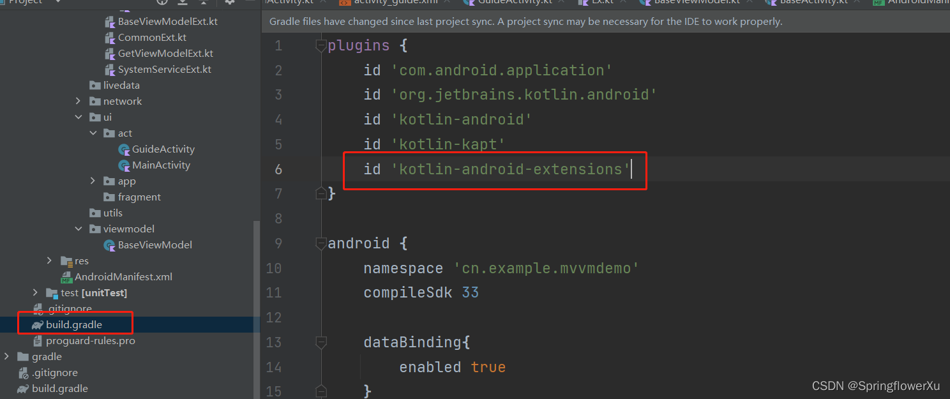950x399 pixels.
Task: Click the AndroidManifest.xml manifest icon
Action: pyautogui.click(x=66, y=277)
